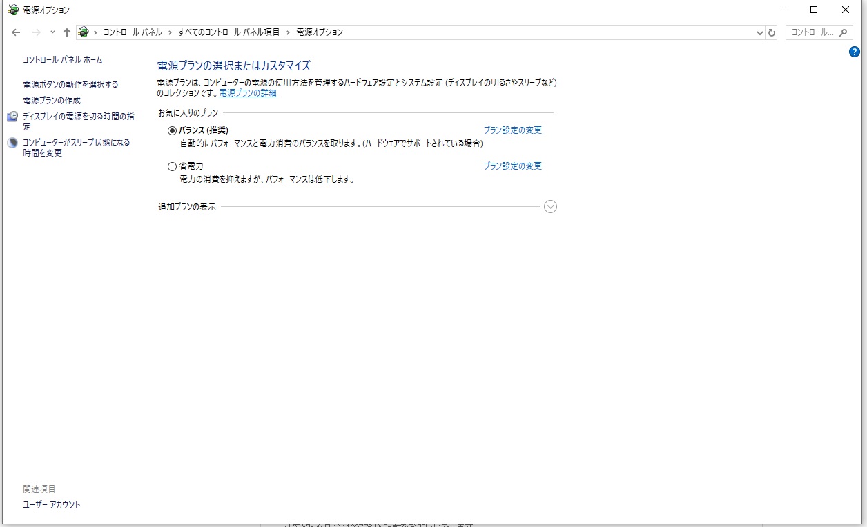Click すべてのコントロール パネル項目 breadcrumb
Image resolution: width=867 pixels, height=527 pixels.
click(x=228, y=32)
